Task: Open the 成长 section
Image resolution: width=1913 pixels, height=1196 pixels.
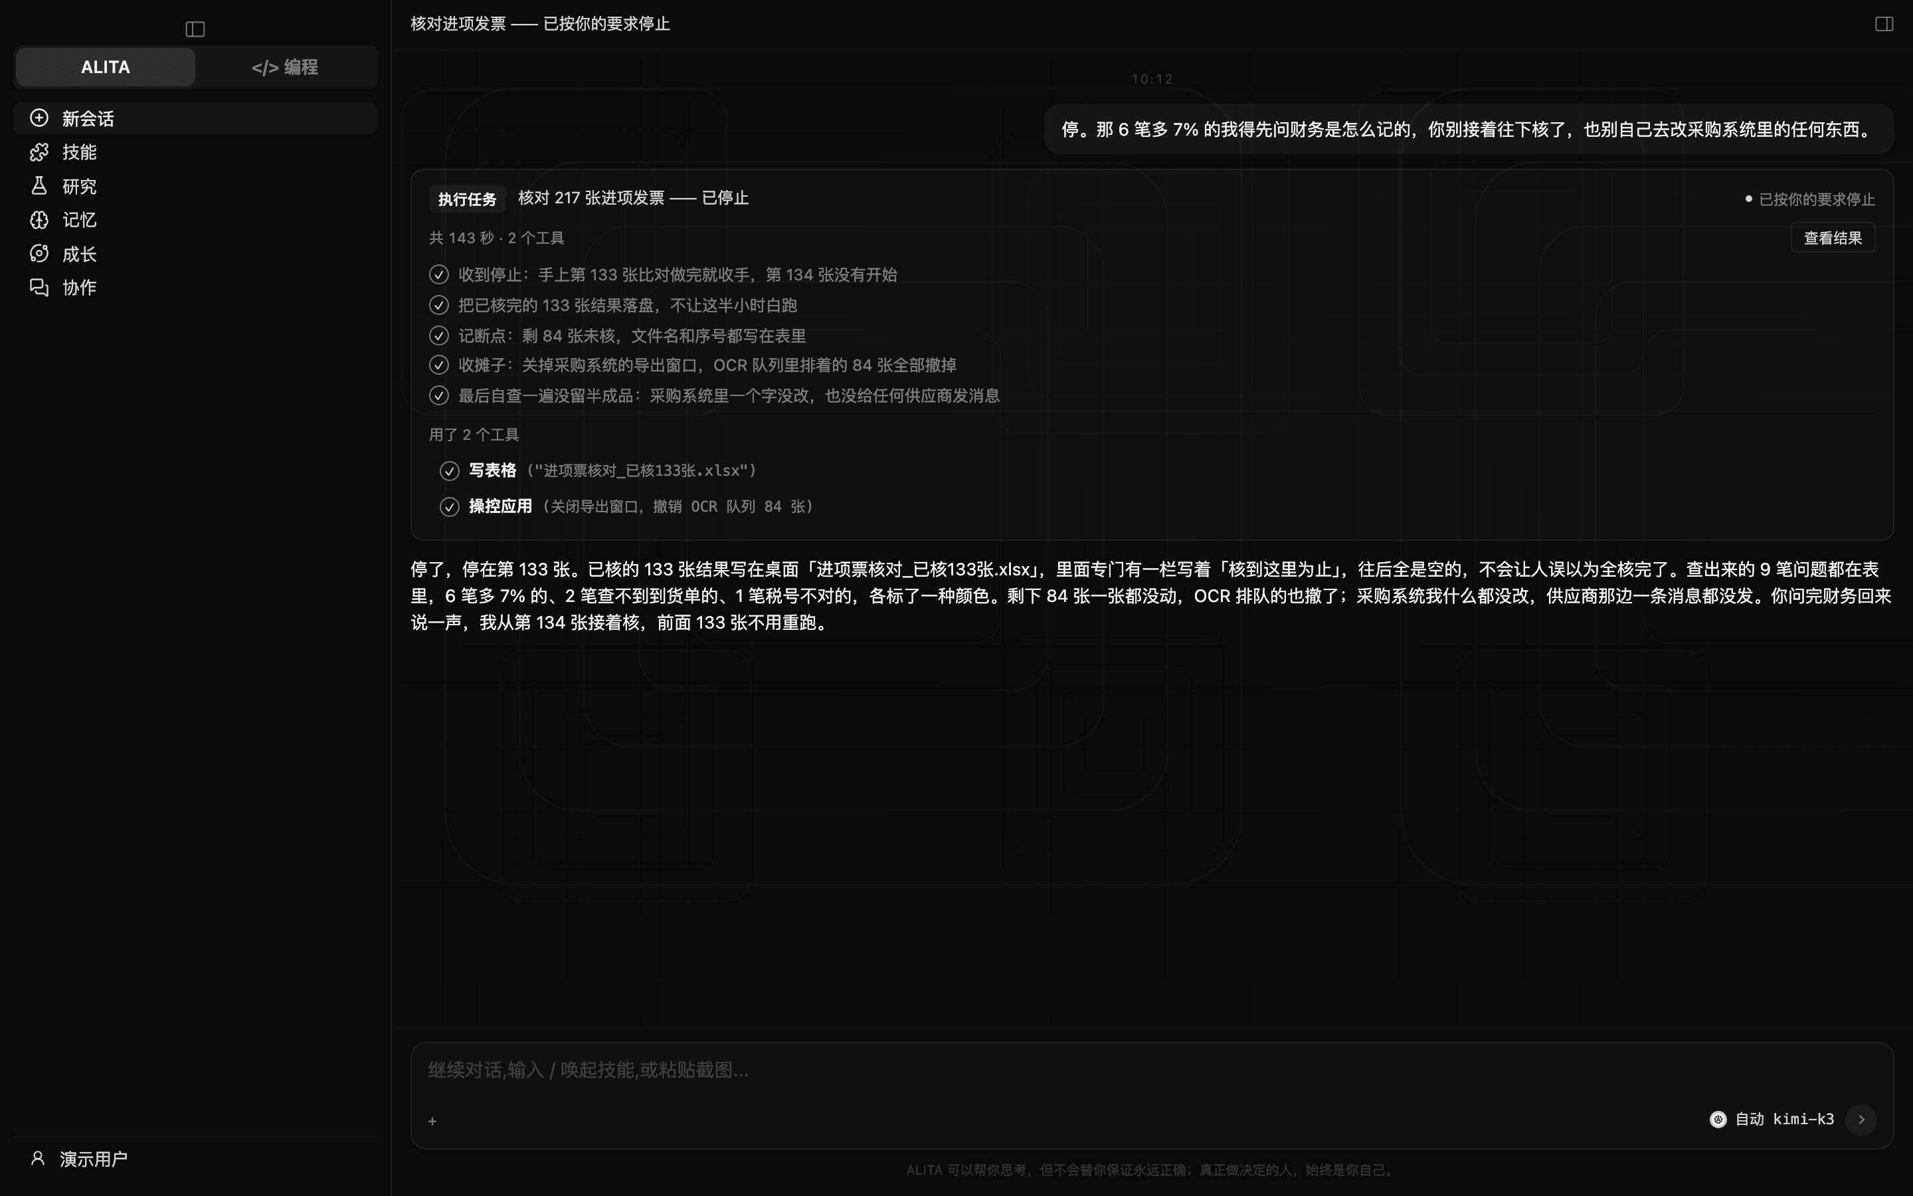Action: (x=195, y=254)
